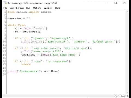Screen dimensions: 131x98
Task: Open the File menu
Action: pos(5,8)
